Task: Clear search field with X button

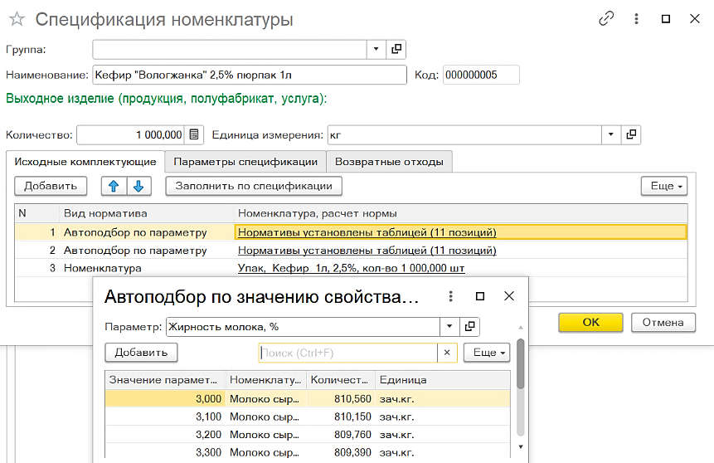Action: 447,353
